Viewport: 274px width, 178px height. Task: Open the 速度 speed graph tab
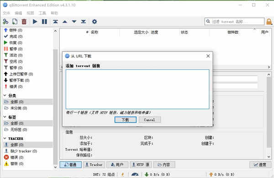coord(260,165)
